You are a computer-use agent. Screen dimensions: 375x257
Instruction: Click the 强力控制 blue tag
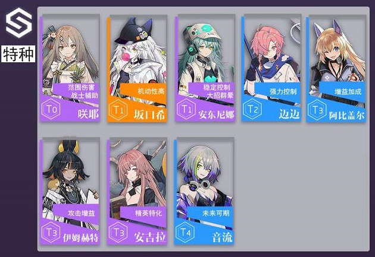point(283,91)
